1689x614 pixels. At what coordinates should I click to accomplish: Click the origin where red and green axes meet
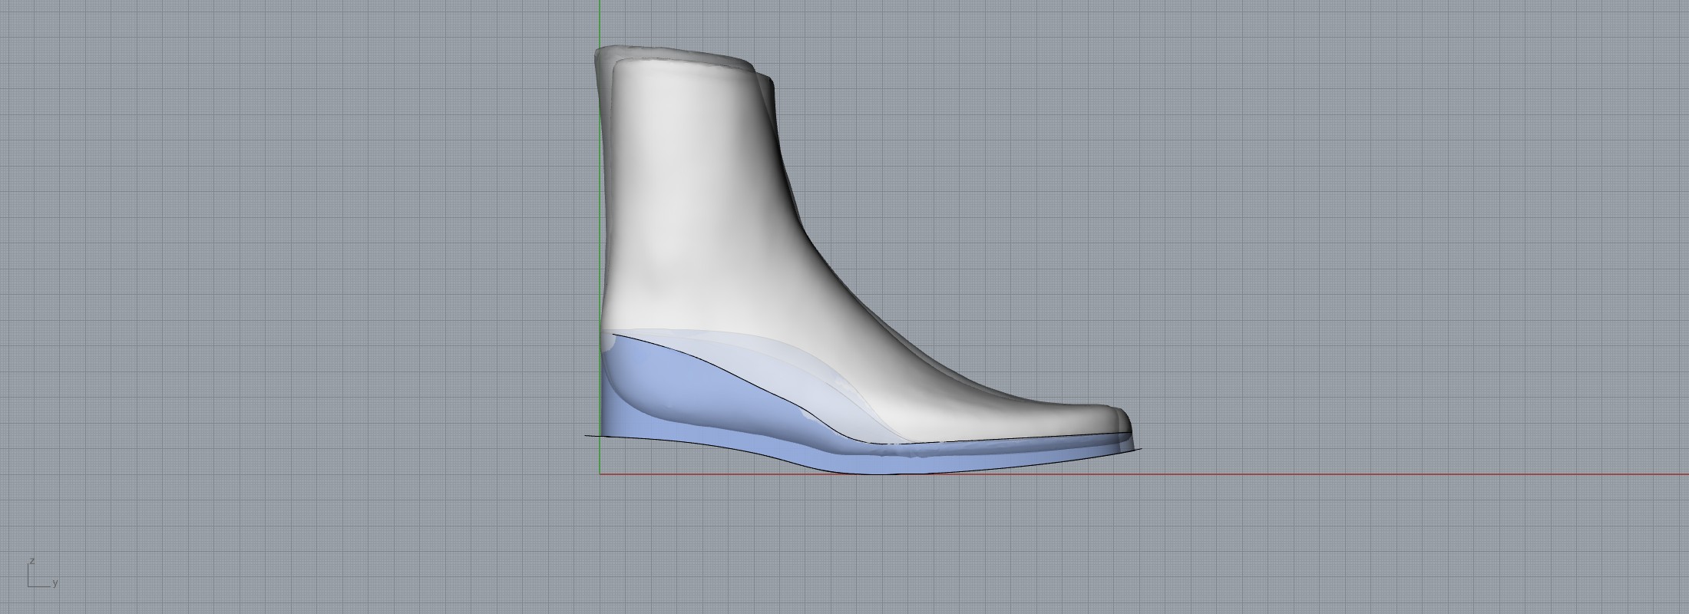(x=600, y=474)
